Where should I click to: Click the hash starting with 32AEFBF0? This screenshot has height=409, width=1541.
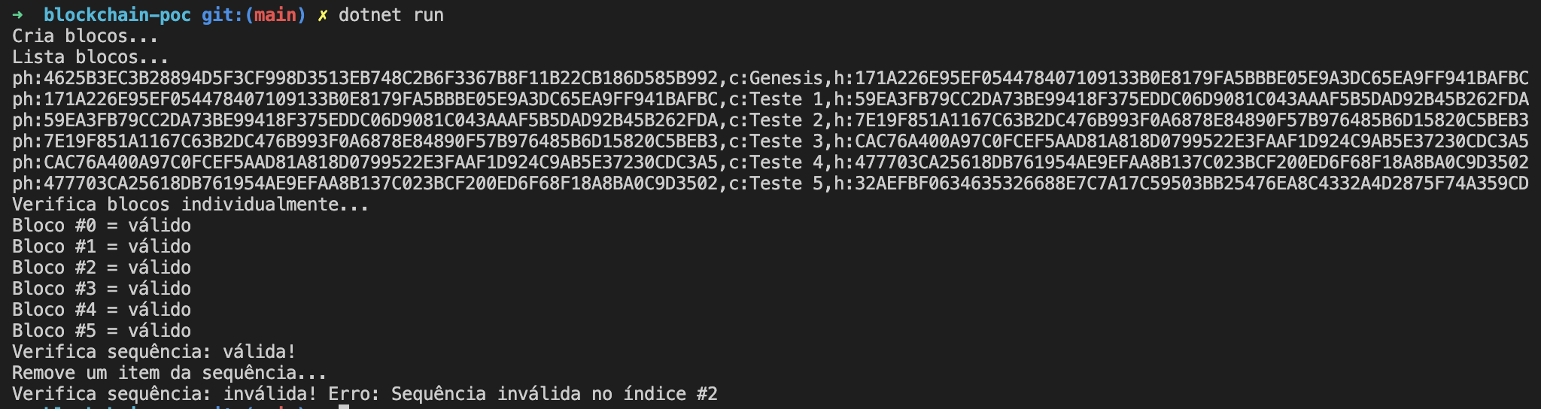tap(1192, 183)
